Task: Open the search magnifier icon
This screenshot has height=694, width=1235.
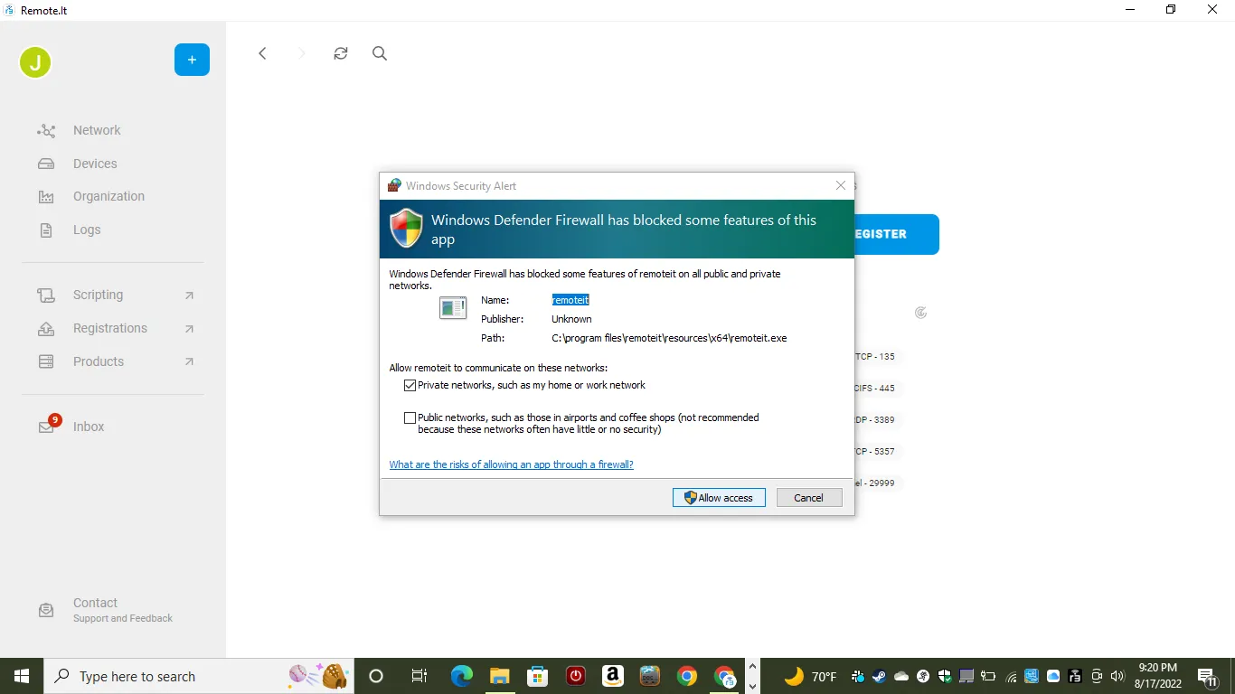Action: tap(380, 53)
